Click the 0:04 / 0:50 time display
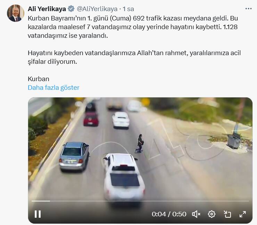This screenshot has height=225, width=257. click(x=169, y=214)
